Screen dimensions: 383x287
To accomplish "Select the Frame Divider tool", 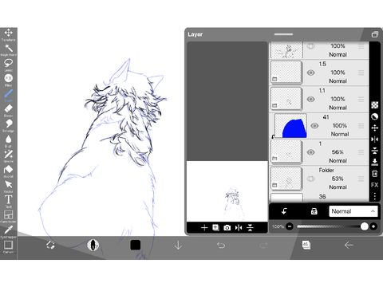I will 9,216.
